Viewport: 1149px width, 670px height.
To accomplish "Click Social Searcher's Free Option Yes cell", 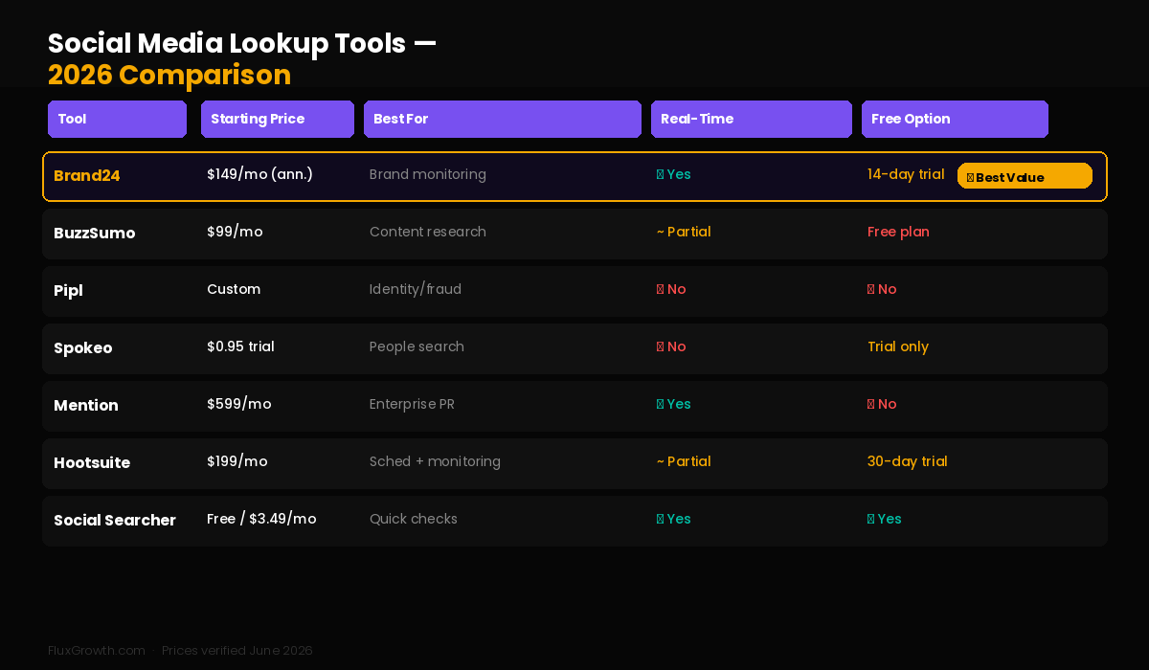I will point(885,519).
